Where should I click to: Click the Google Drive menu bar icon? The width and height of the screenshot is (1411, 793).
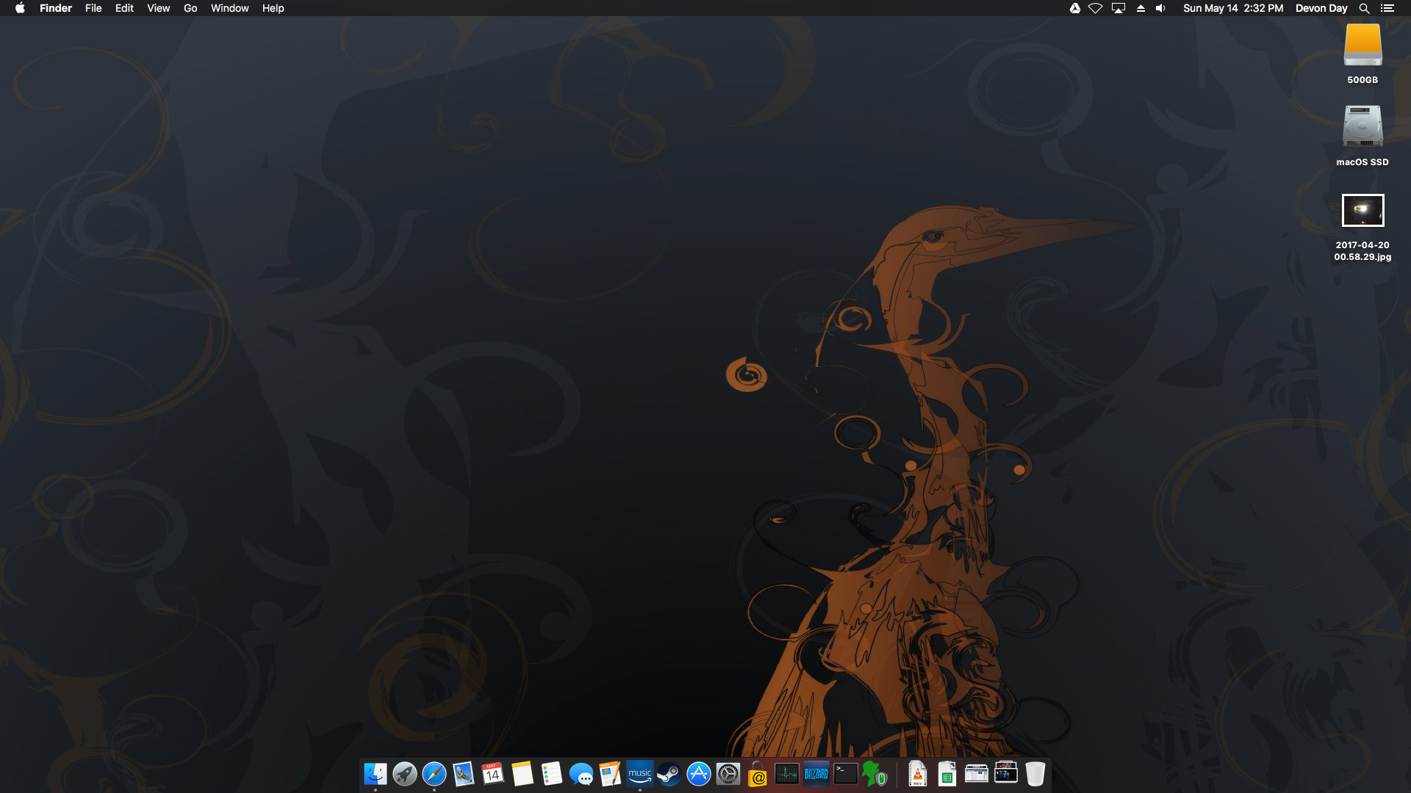point(1074,8)
